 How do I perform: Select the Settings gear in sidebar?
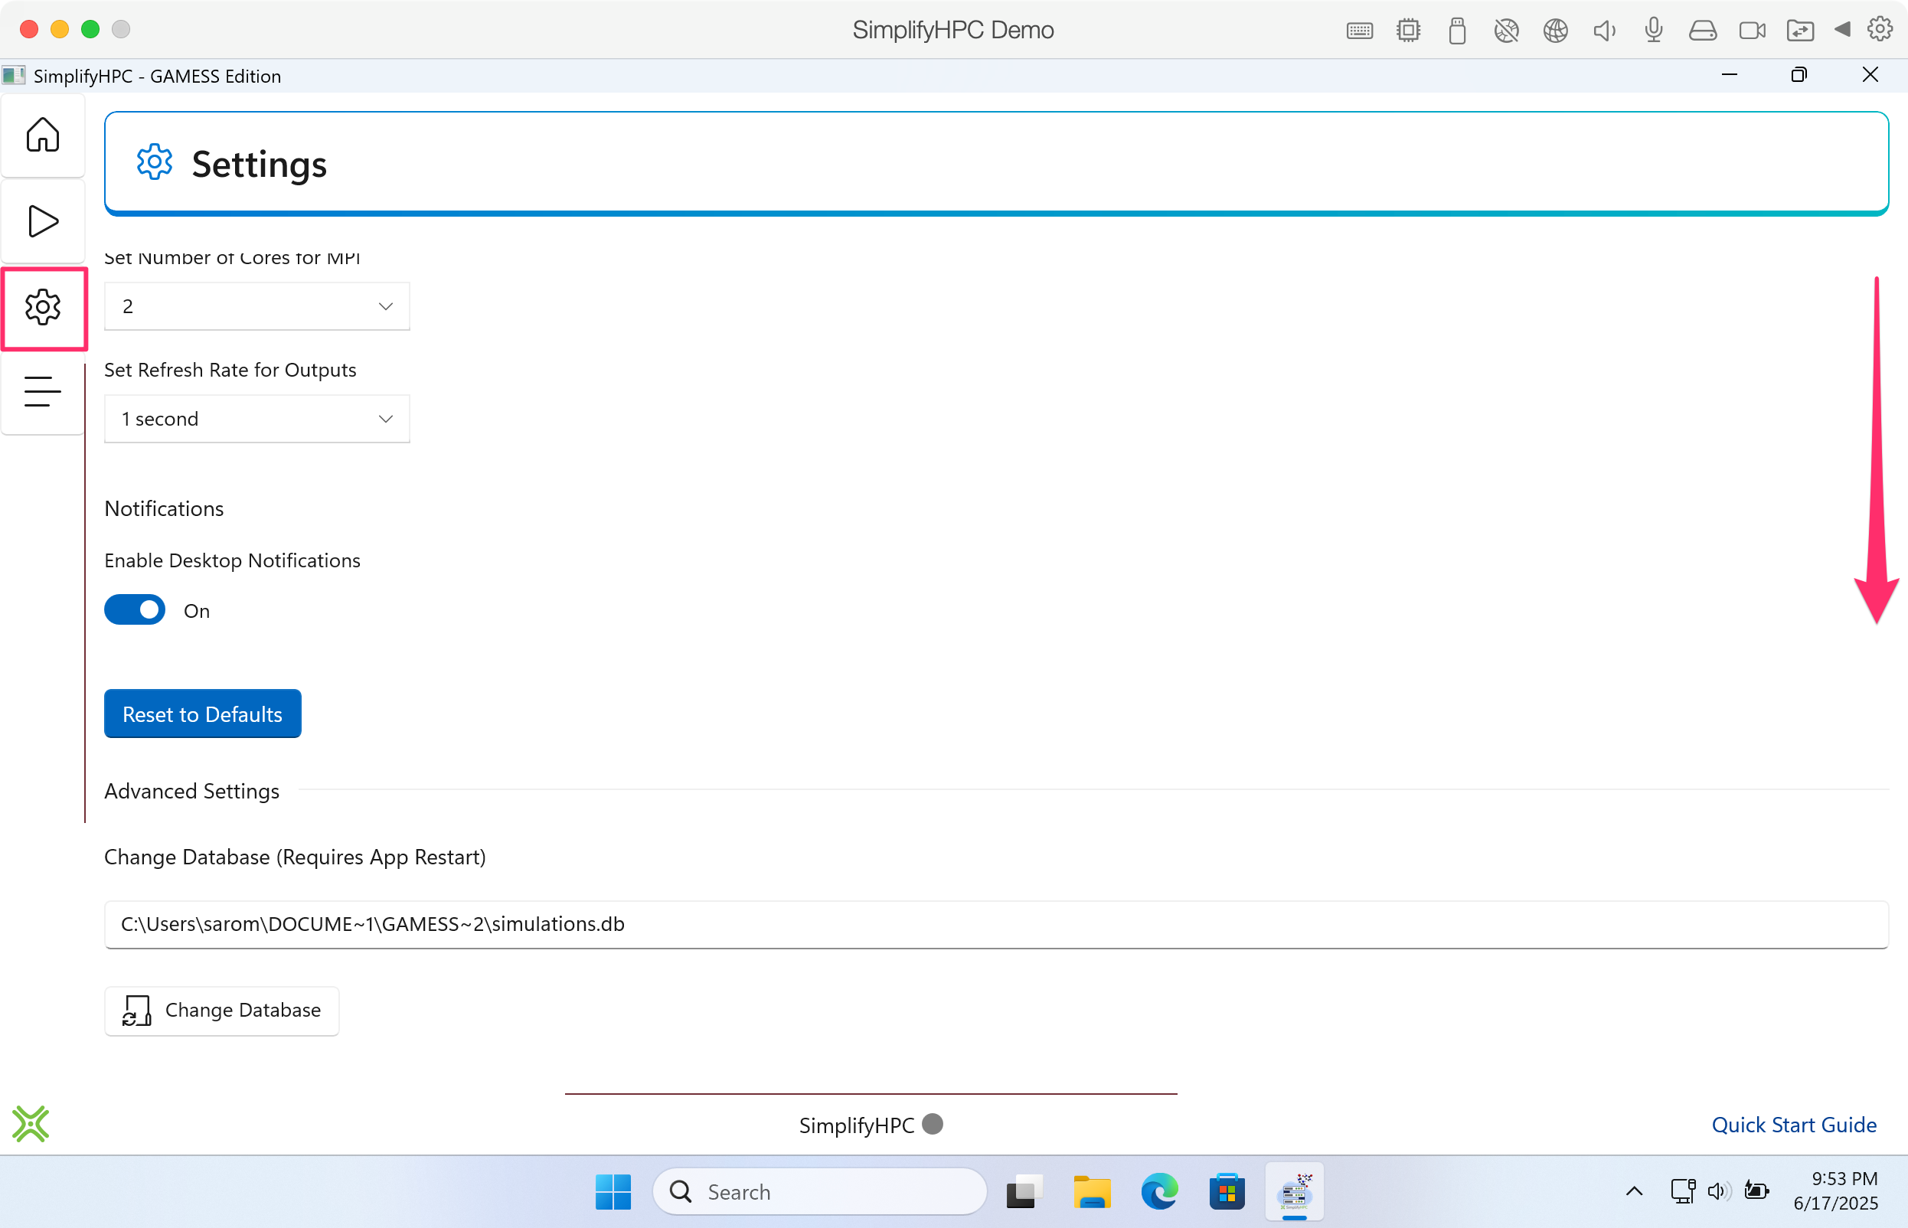(42, 307)
